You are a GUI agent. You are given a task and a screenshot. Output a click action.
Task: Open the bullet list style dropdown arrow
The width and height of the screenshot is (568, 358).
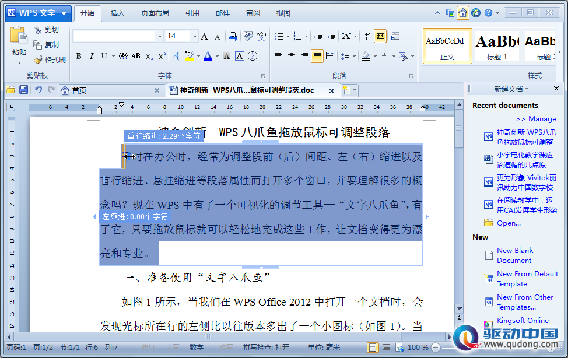pyautogui.click(x=287, y=36)
